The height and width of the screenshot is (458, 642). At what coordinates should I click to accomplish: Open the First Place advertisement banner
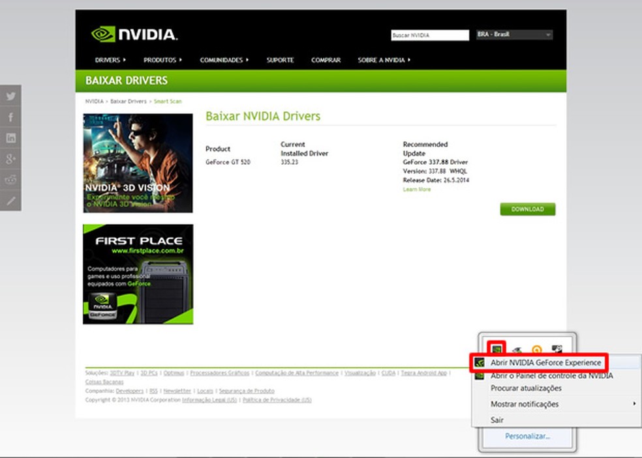[x=138, y=274]
